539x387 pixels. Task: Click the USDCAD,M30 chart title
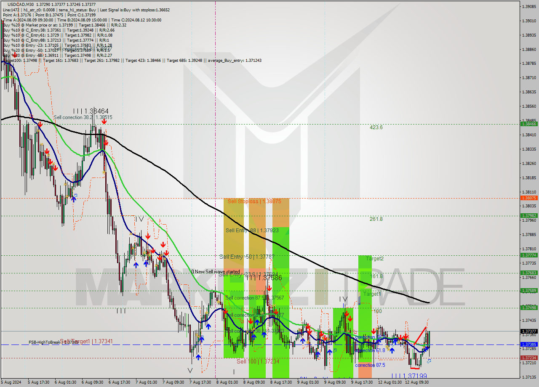(x=21, y=4)
